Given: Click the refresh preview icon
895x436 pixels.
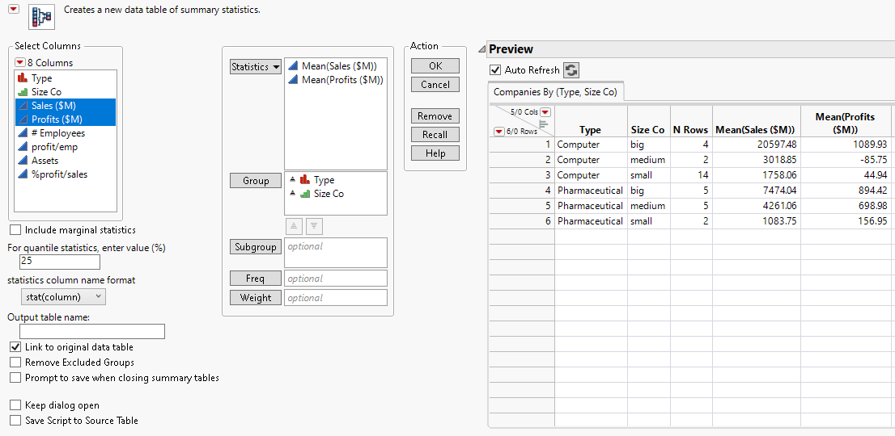Looking at the screenshot, I should click(571, 70).
